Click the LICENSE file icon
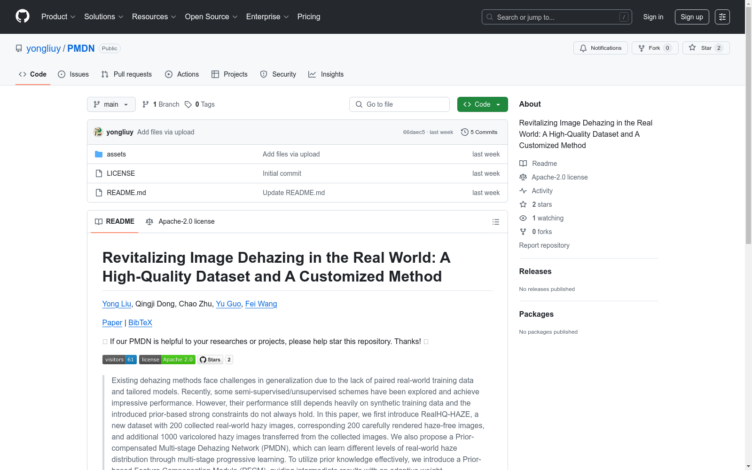752x470 pixels. tap(99, 173)
